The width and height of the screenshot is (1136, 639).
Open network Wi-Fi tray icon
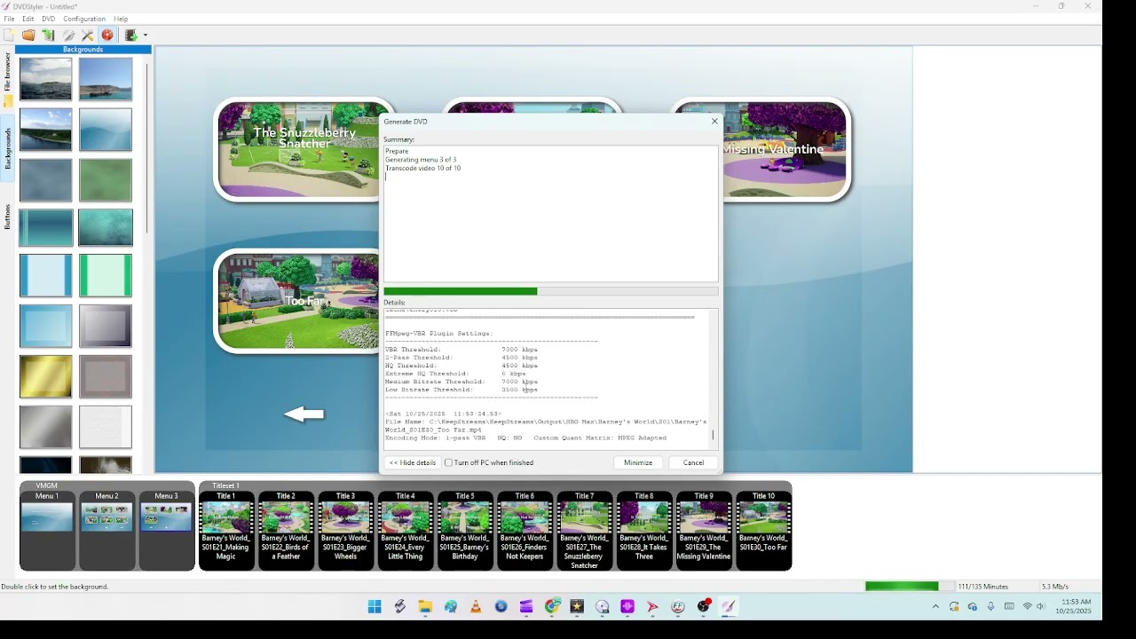click(1028, 607)
